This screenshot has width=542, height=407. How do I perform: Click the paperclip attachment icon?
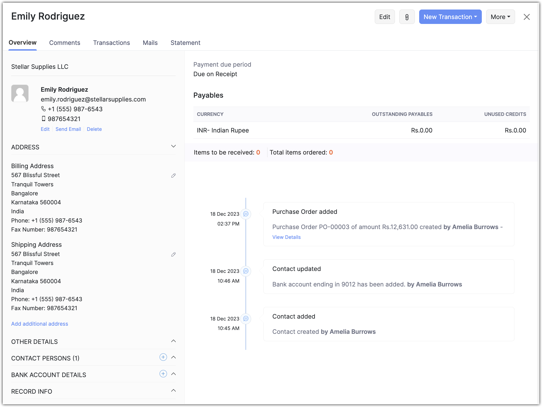pyautogui.click(x=407, y=17)
